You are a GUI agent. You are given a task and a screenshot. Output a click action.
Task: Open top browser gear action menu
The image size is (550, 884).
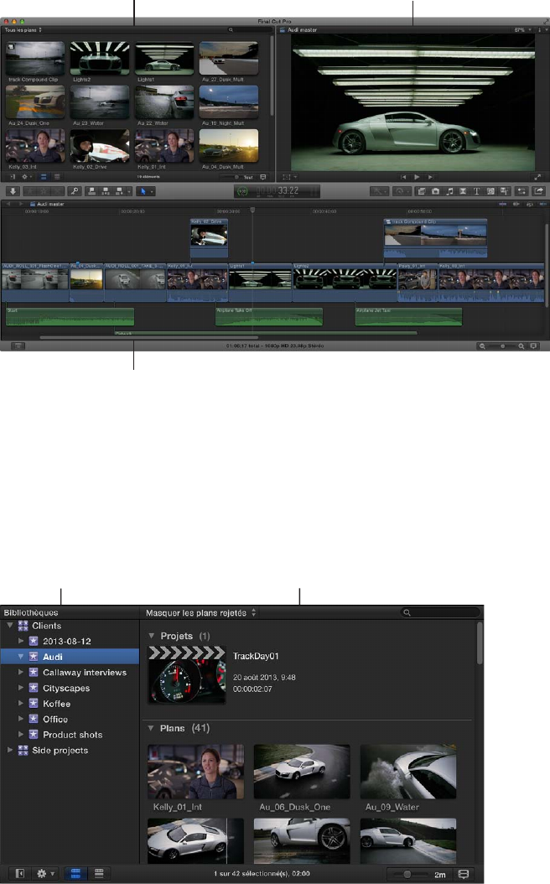[26, 177]
